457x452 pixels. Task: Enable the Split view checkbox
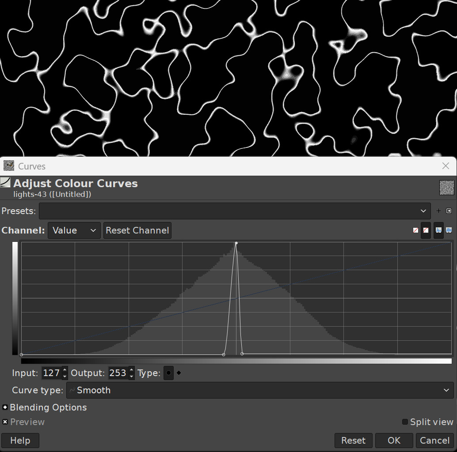405,422
